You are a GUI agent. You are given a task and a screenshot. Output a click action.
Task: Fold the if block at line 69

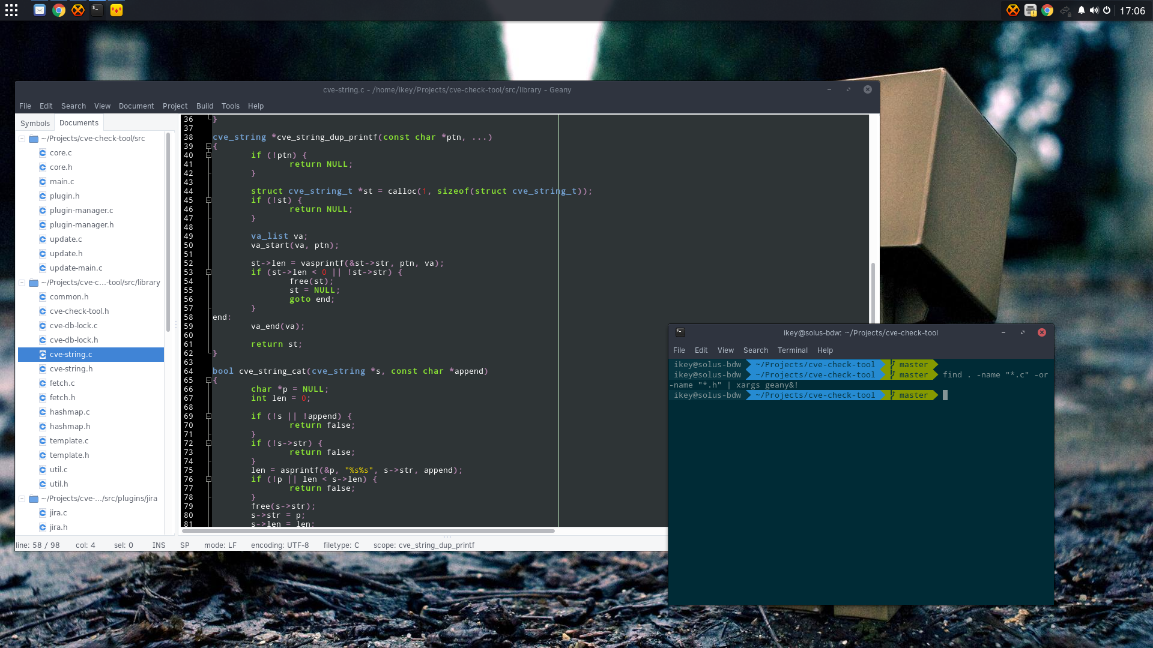(x=208, y=416)
